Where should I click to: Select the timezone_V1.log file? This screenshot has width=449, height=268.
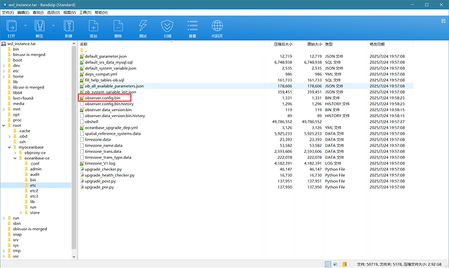pos(100,163)
